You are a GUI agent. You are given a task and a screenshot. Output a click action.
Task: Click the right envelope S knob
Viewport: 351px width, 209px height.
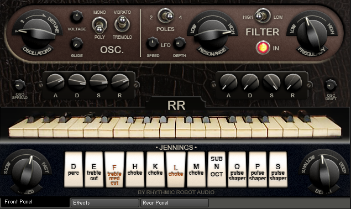(271, 82)
